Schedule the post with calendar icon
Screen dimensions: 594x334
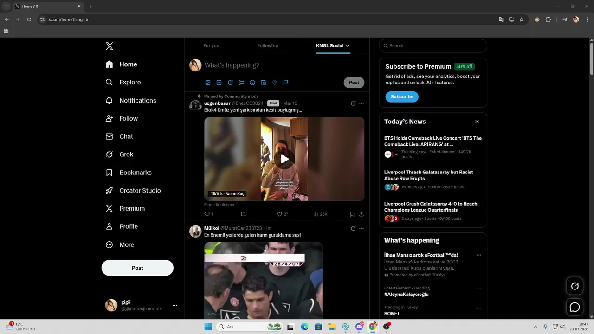pyautogui.click(x=264, y=83)
